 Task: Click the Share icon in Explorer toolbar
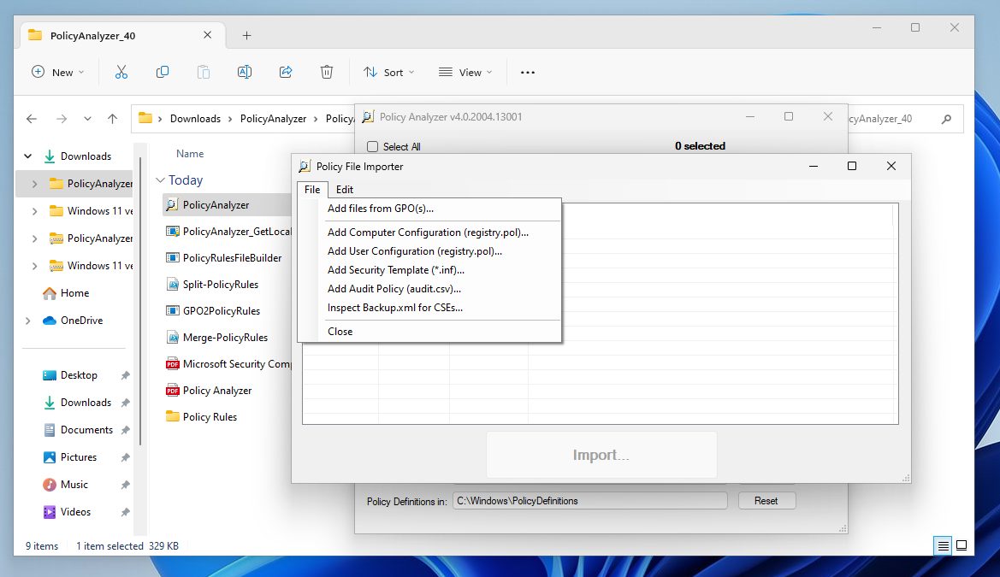[286, 72]
